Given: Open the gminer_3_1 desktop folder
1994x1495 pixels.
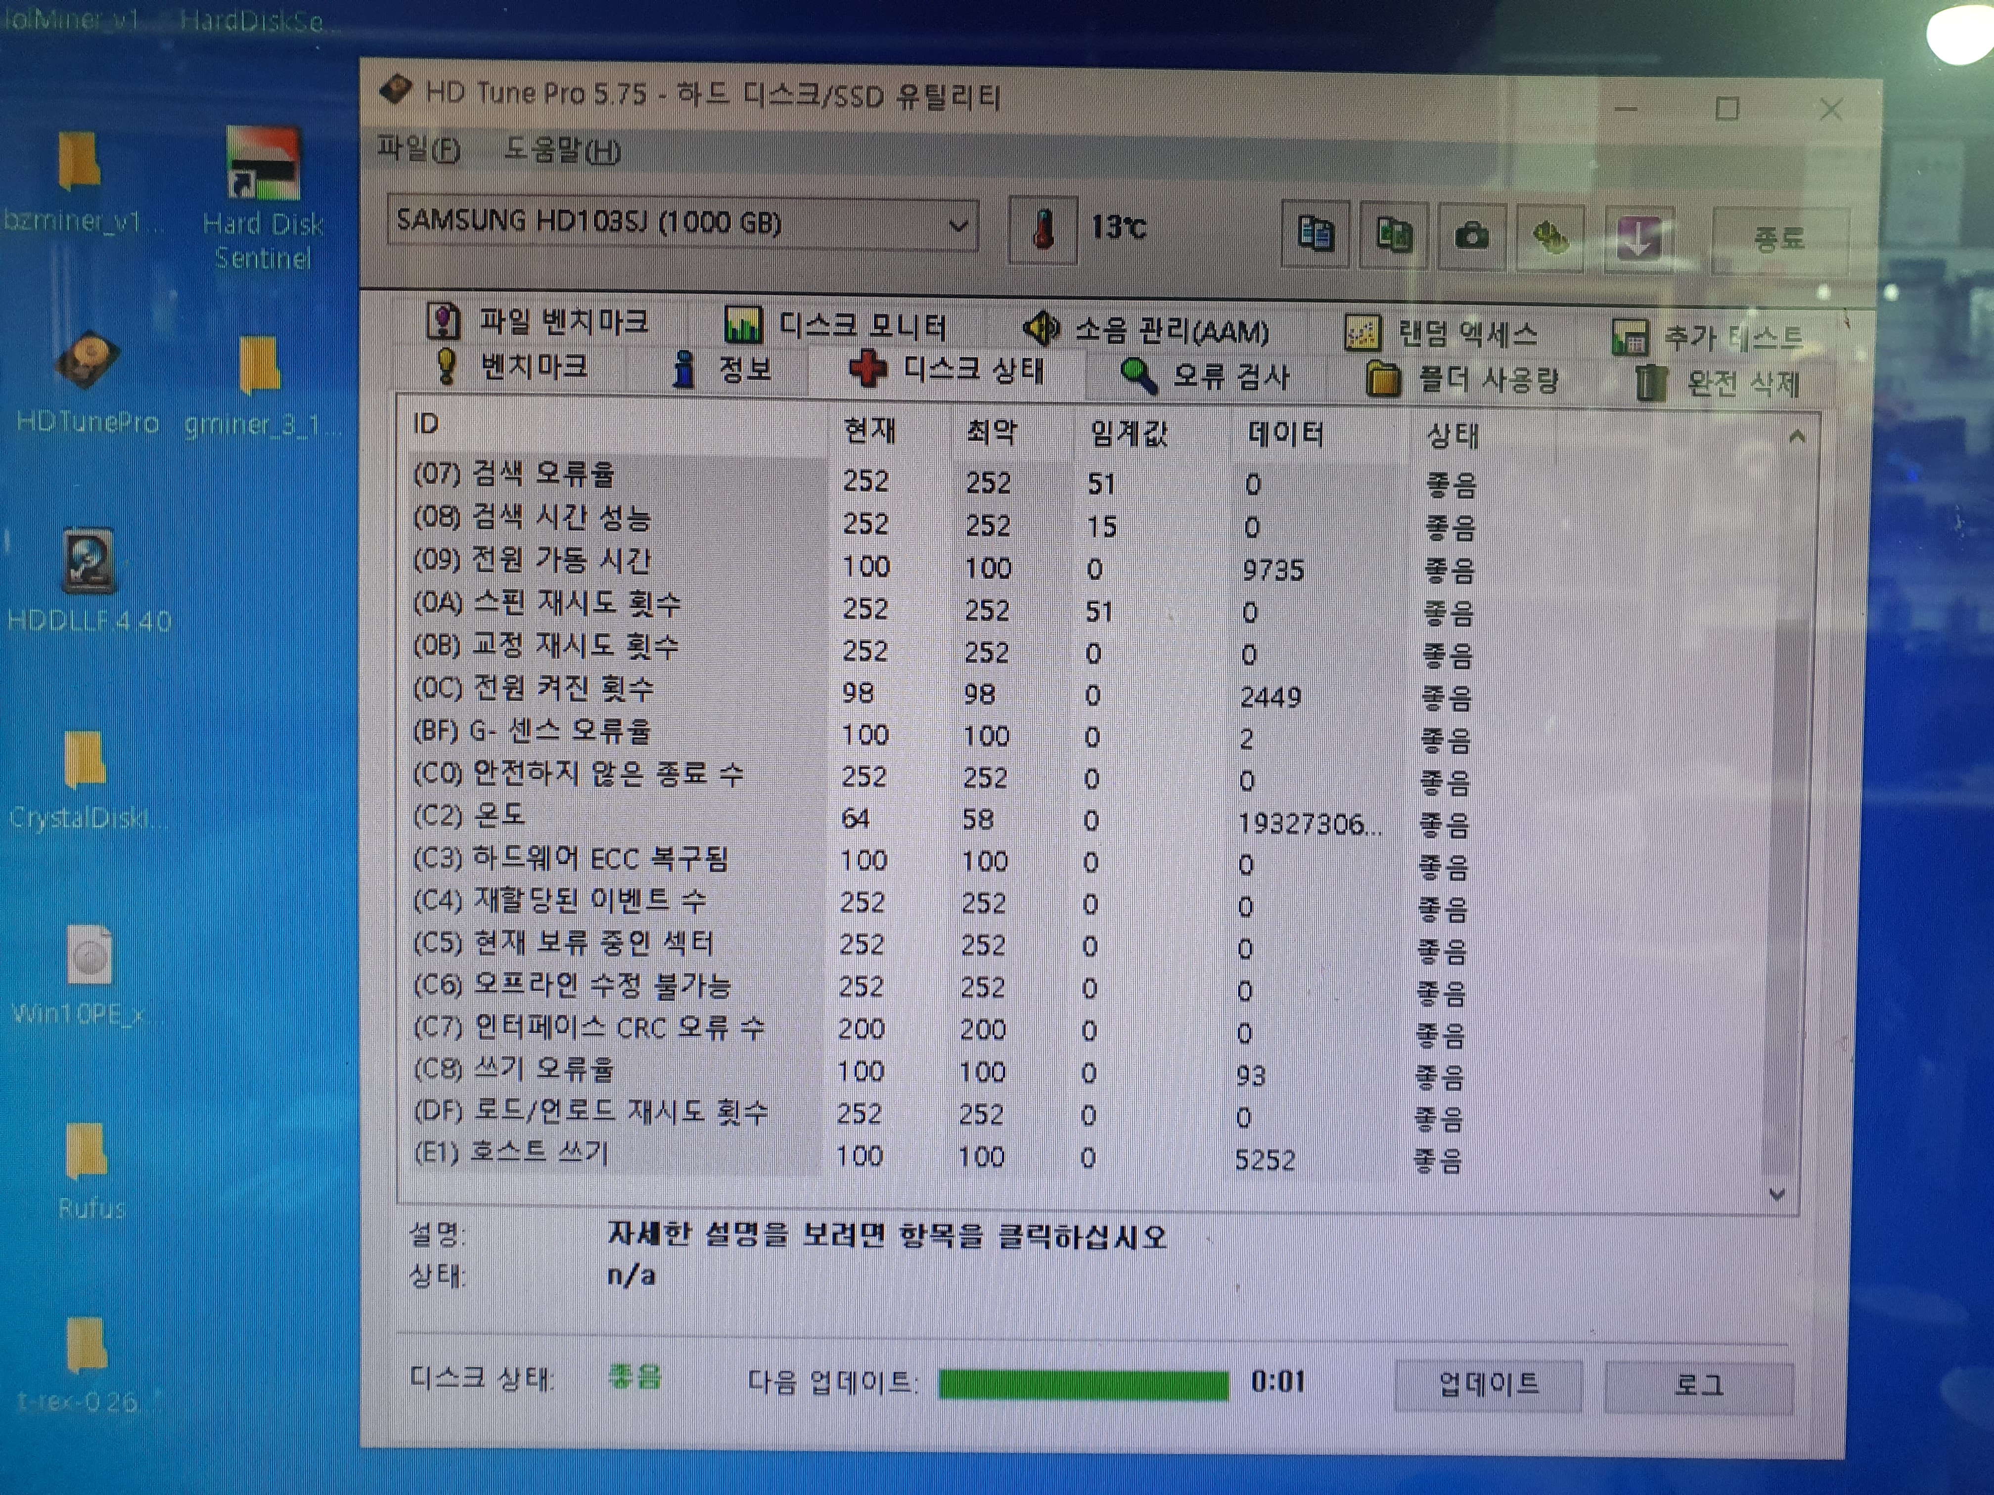Looking at the screenshot, I should click(262, 388).
